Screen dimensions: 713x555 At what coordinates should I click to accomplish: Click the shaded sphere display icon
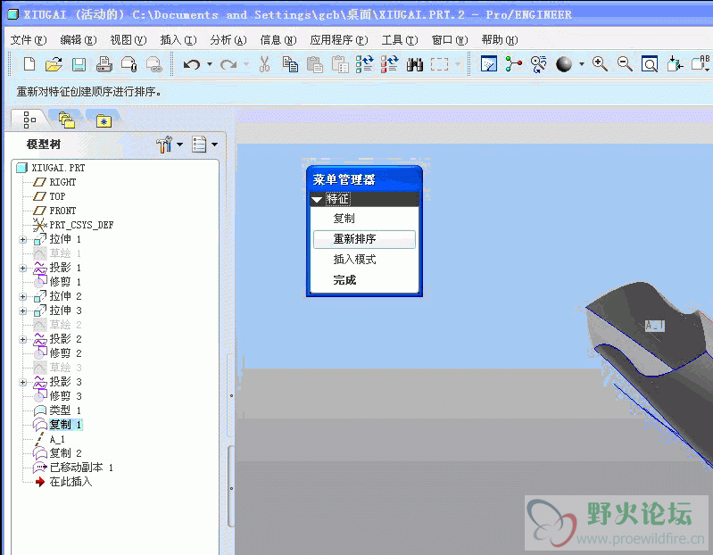pyautogui.click(x=564, y=64)
